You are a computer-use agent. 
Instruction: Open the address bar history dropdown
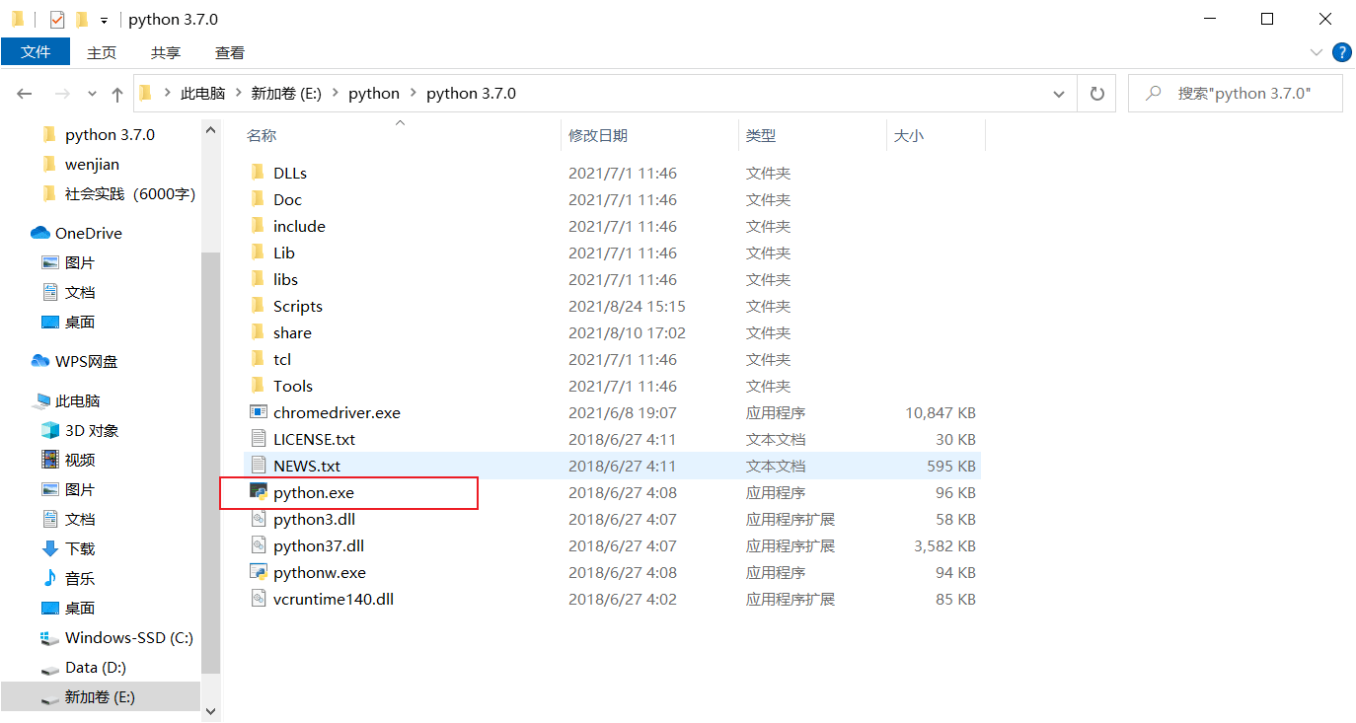[x=1060, y=94]
